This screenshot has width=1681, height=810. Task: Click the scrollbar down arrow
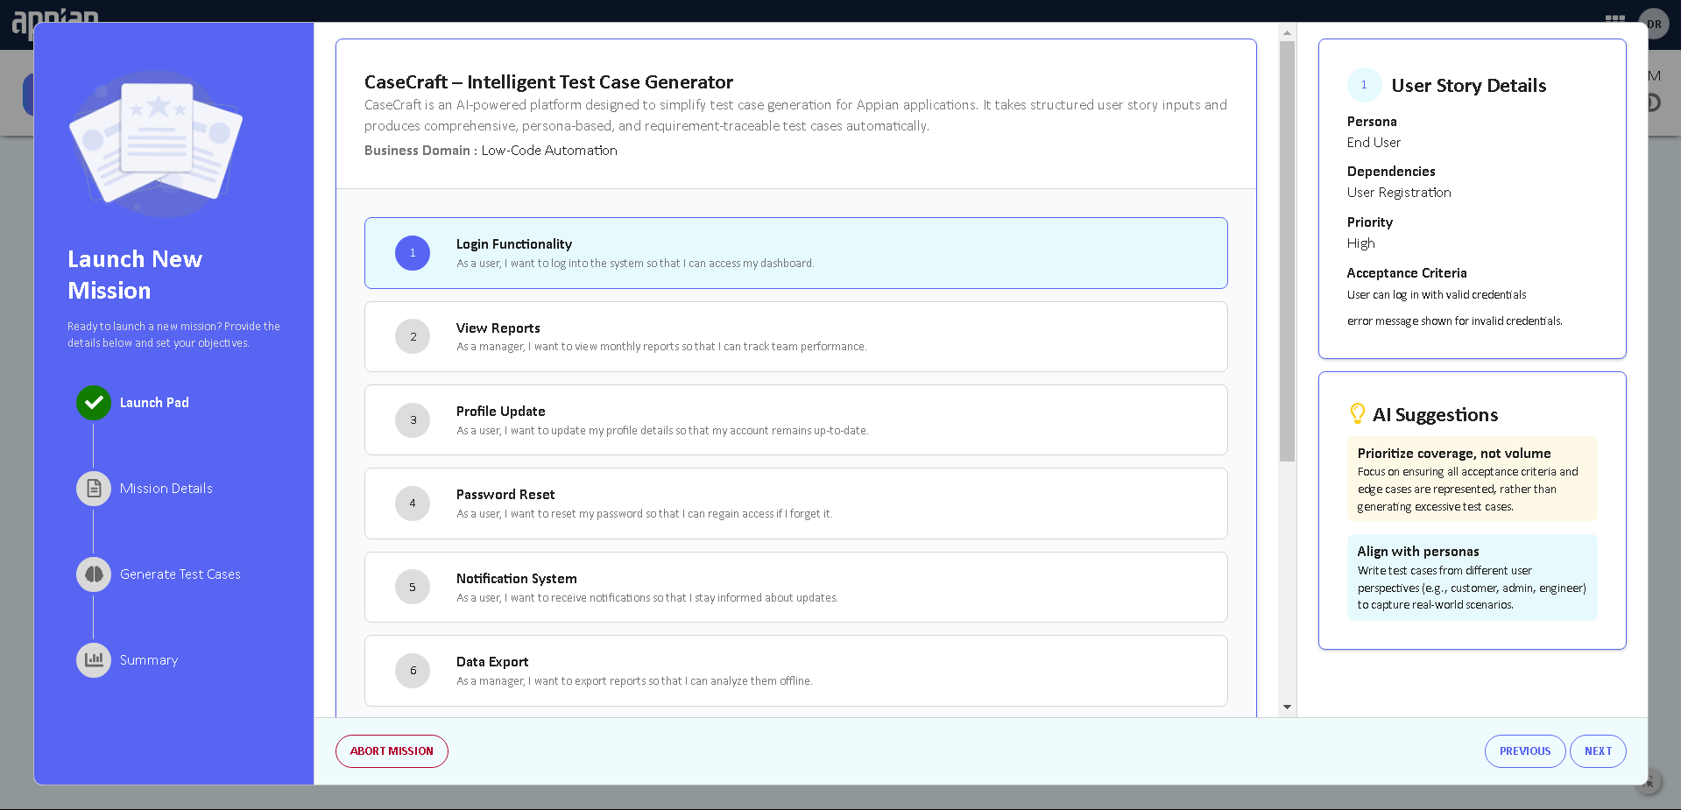pos(1287,707)
